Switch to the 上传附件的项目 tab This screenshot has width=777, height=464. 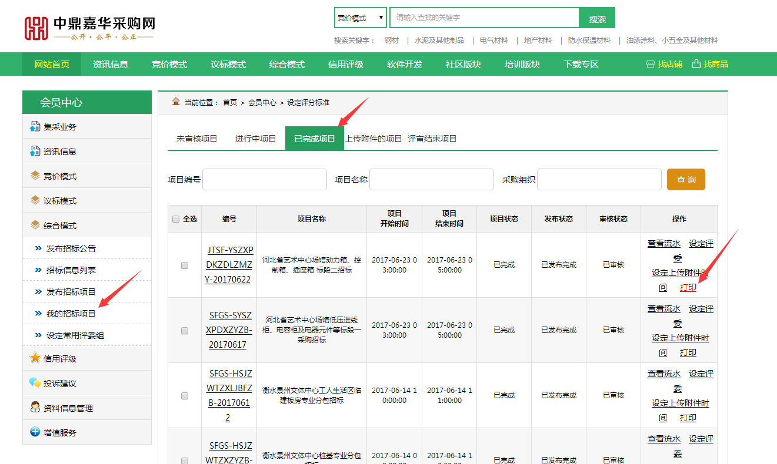tap(374, 139)
